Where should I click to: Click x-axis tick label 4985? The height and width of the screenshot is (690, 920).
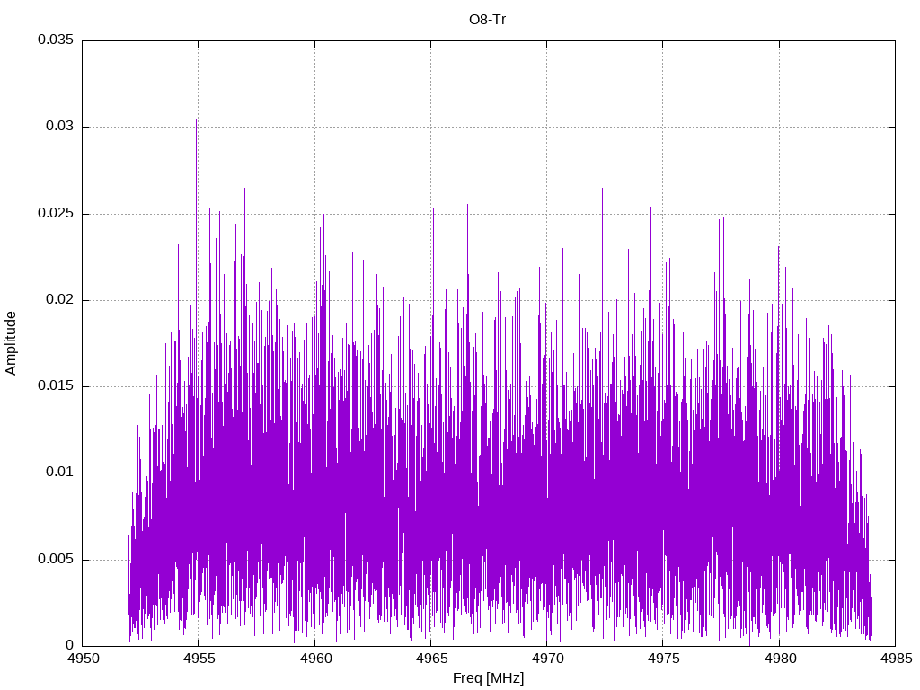click(x=898, y=659)
